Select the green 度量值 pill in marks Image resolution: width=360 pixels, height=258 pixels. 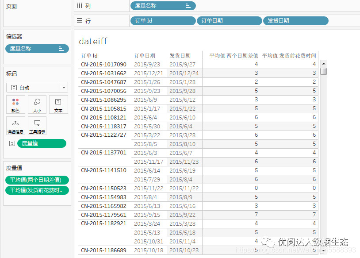click(42, 143)
